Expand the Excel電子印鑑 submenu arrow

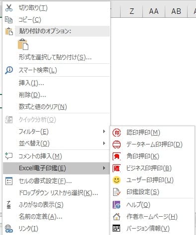[104, 168]
